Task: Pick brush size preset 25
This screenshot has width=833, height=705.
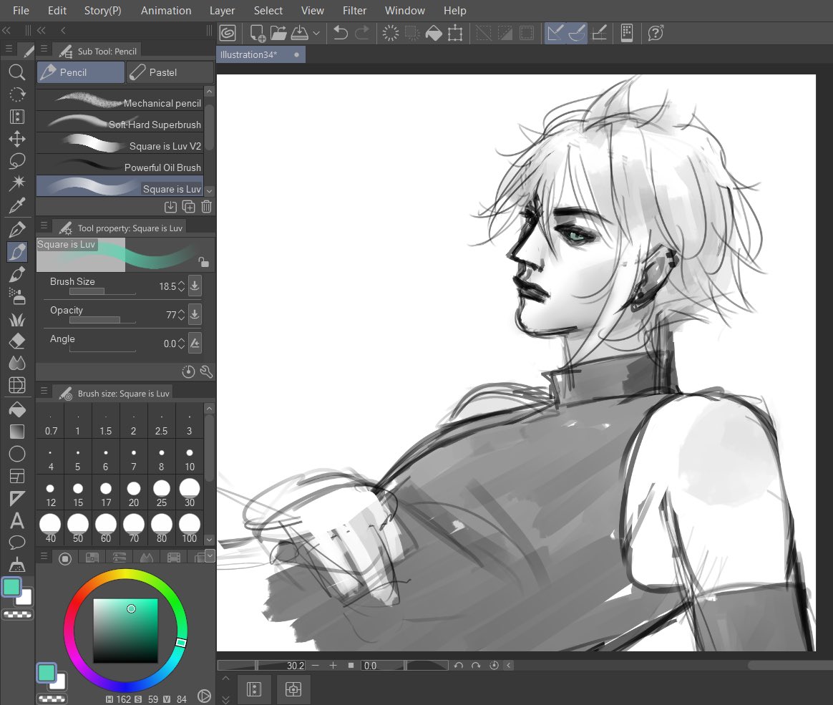Action: [x=162, y=494]
